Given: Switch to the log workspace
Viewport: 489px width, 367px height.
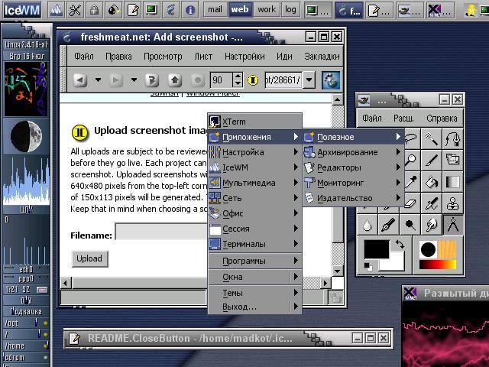Looking at the screenshot, I should coord(290,10).
